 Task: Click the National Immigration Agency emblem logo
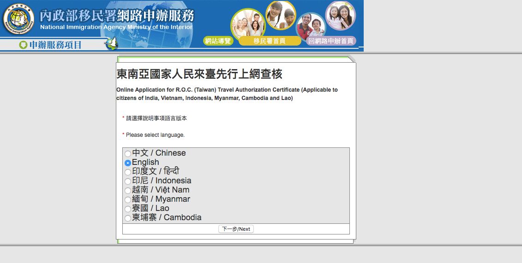click(x=18, y=19)
